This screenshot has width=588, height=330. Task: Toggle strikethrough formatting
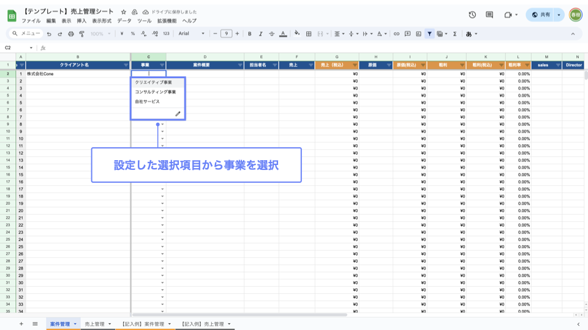click(271, 34)
